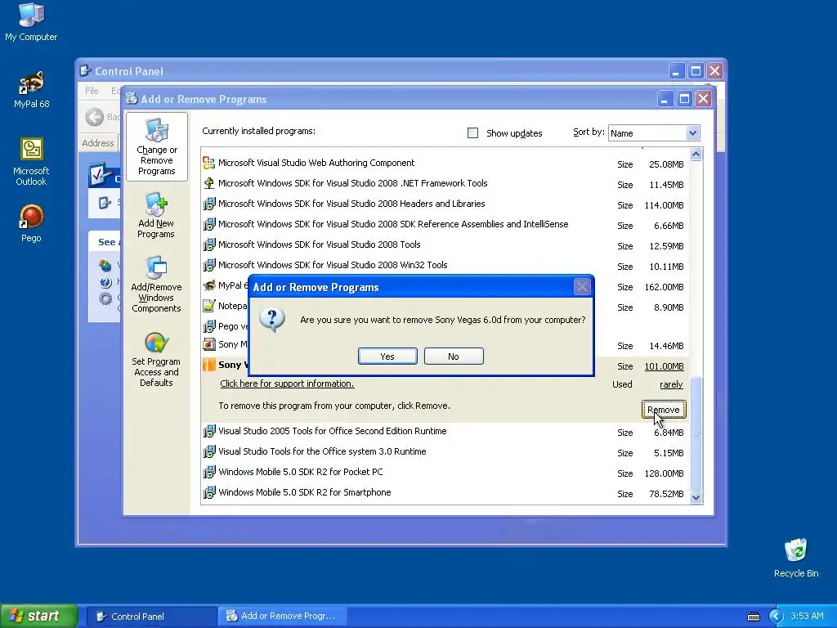Click the Sony M entry icon in list
This screenshot has width=837, height=628.
pos(208,344)
